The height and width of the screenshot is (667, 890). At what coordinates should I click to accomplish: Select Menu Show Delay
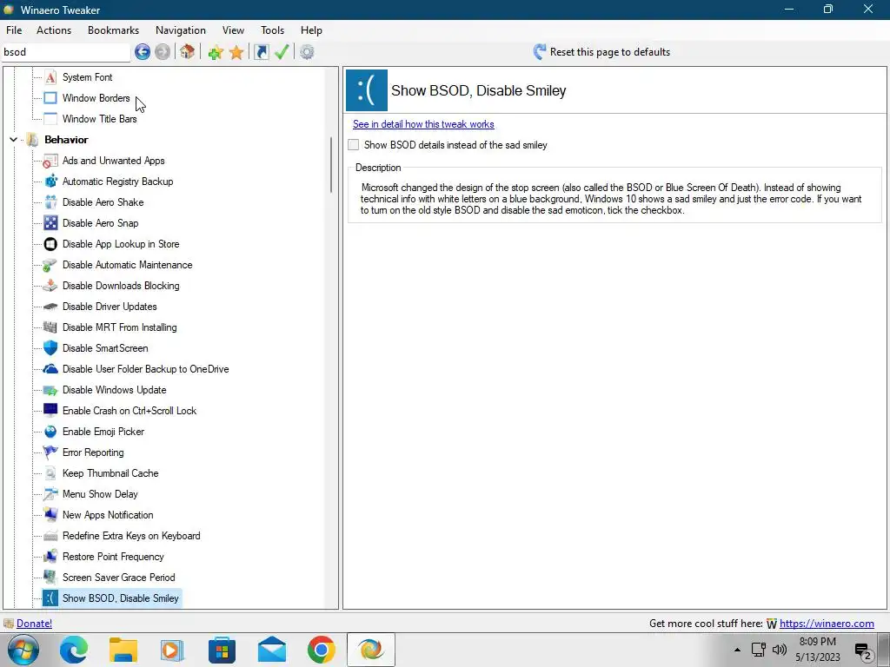100,494
